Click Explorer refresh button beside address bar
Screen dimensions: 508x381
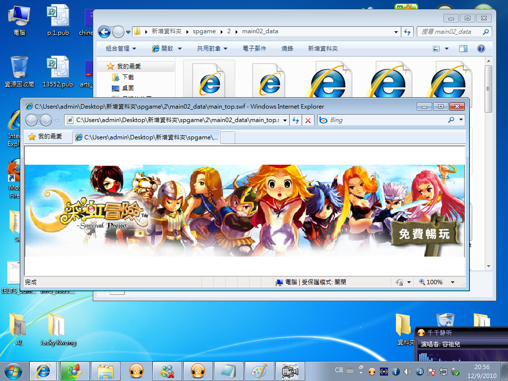407,32
